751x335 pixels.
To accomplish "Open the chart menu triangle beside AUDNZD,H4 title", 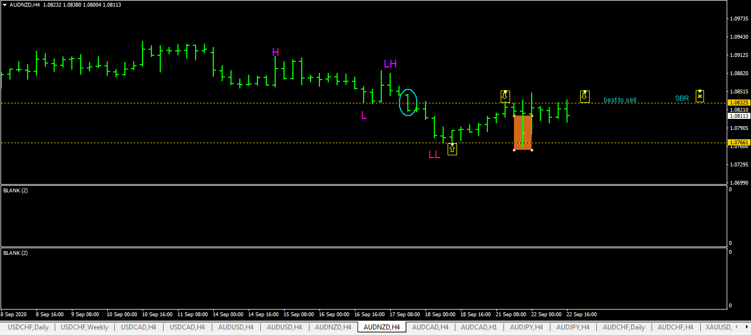I will point(5,4).
